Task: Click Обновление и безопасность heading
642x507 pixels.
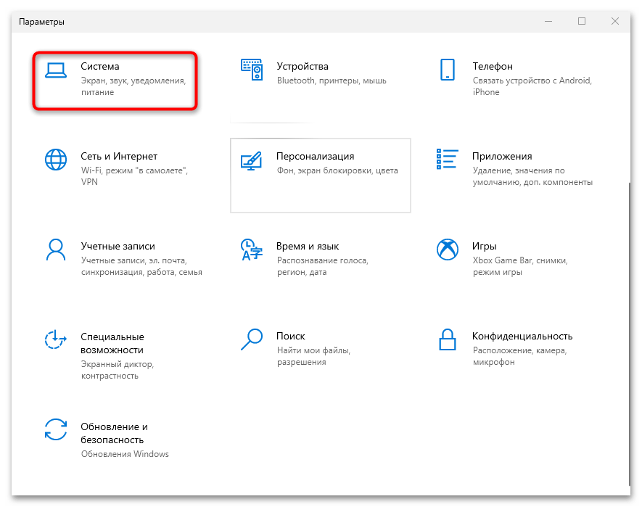Action: (x=114, y=433)
